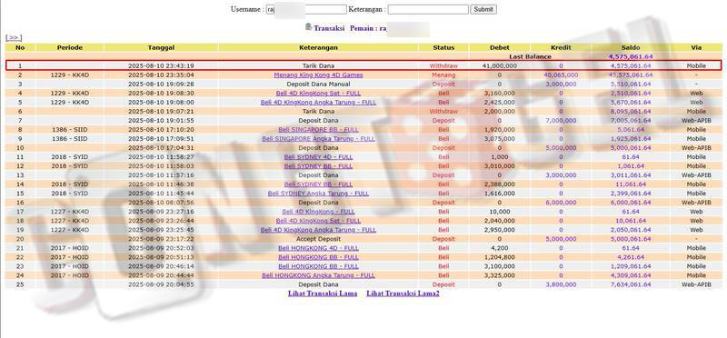Screen dimensions: 727x338
Task: Click the Saldo column header
Action: tap(631, 47)
